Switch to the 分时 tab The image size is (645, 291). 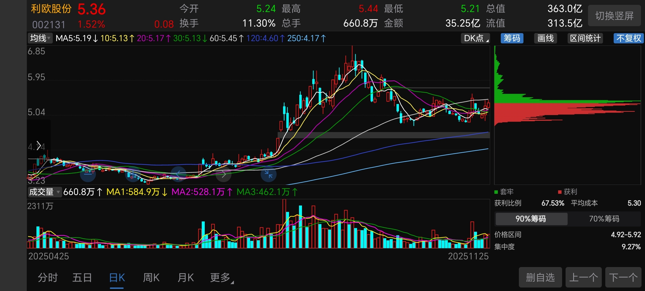48,278
